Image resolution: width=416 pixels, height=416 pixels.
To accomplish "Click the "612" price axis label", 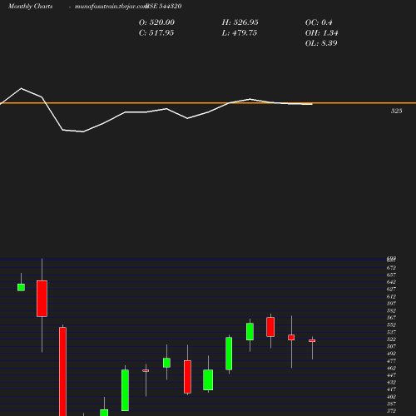I will click(391, 296).
